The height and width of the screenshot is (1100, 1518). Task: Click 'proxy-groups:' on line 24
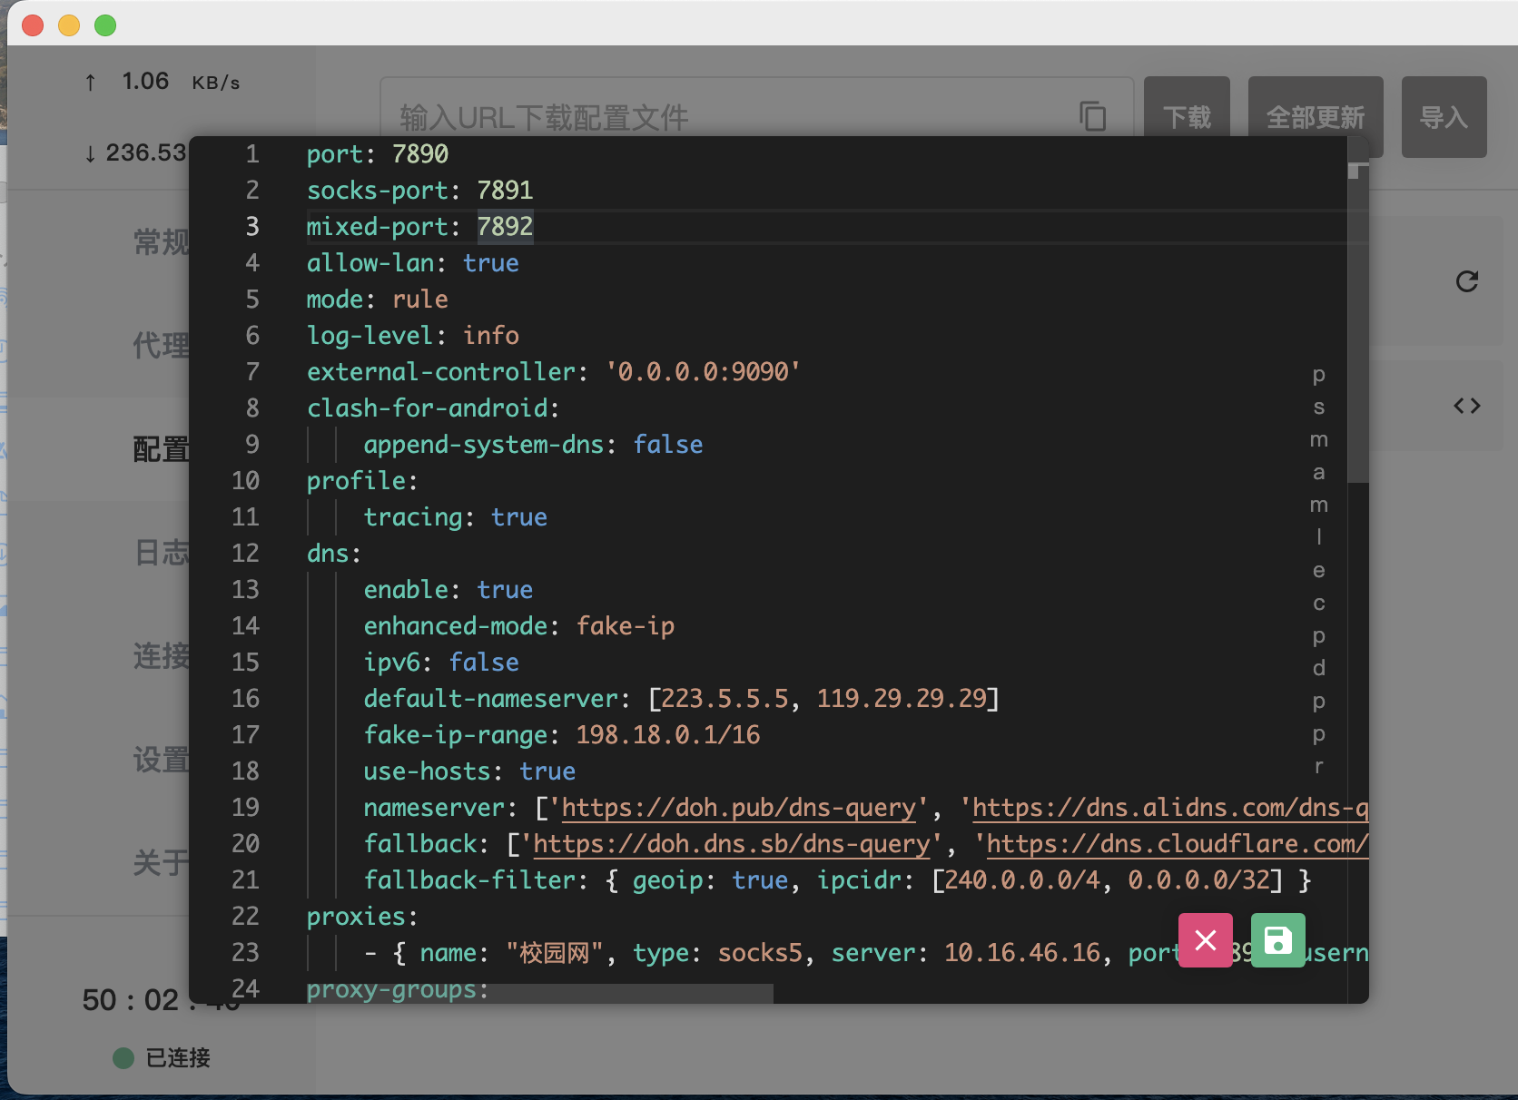click(x=398, y=988)
